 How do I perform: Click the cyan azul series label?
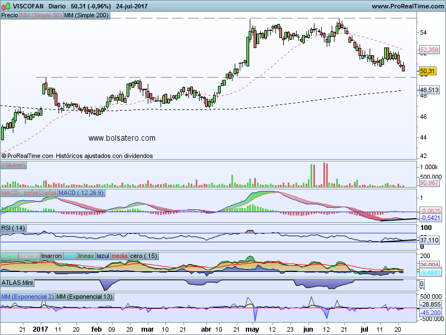click(x=70, y=256)
